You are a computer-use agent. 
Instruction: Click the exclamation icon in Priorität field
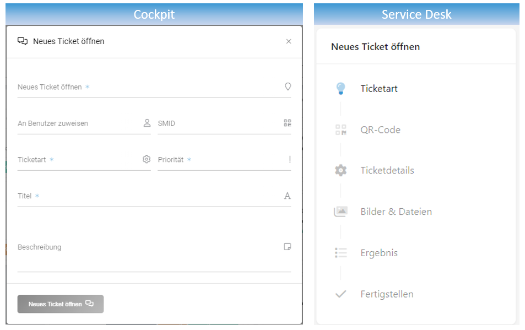290,159
